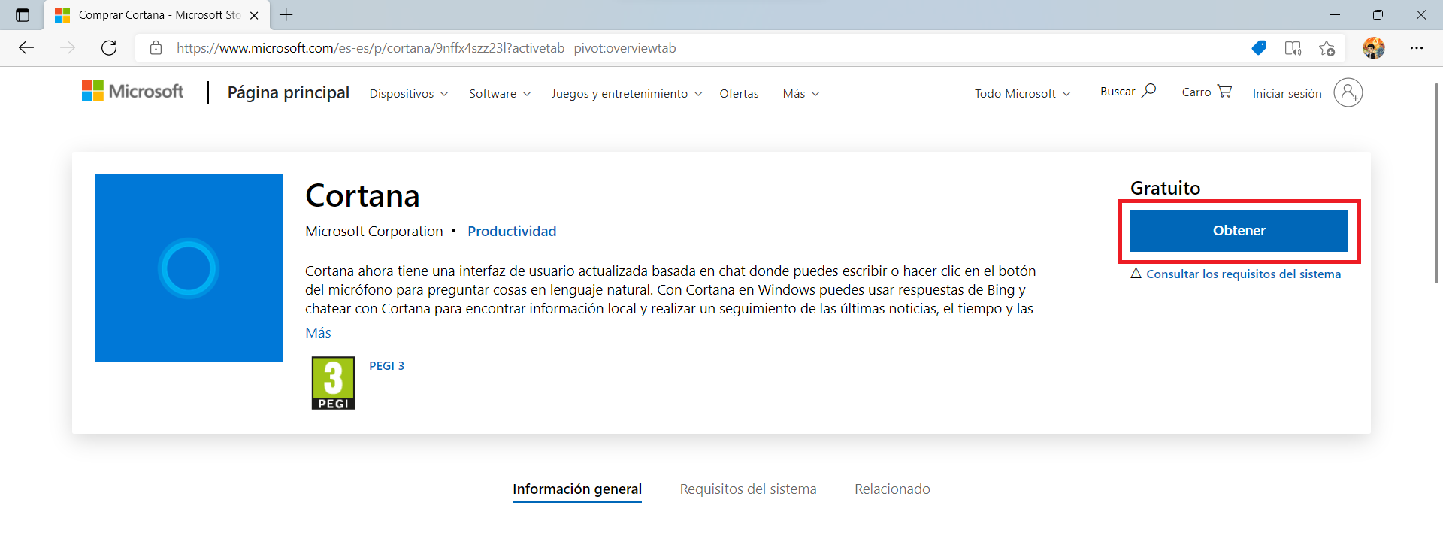Open the browser profile avatar

(1374, 48)
